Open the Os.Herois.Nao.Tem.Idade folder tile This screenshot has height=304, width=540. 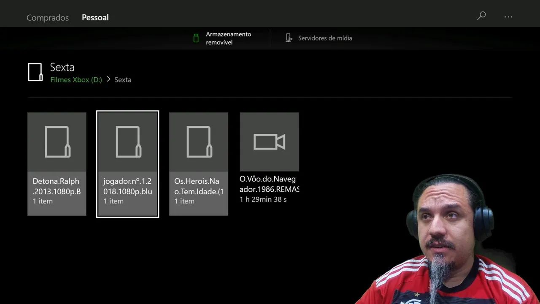[199, 164]
